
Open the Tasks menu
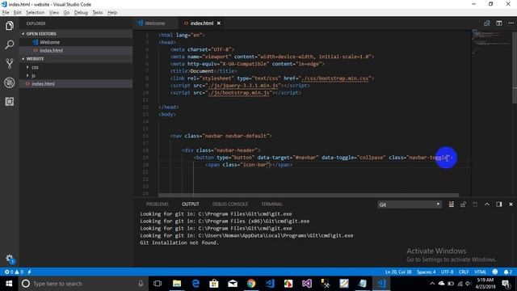[97, 13]
